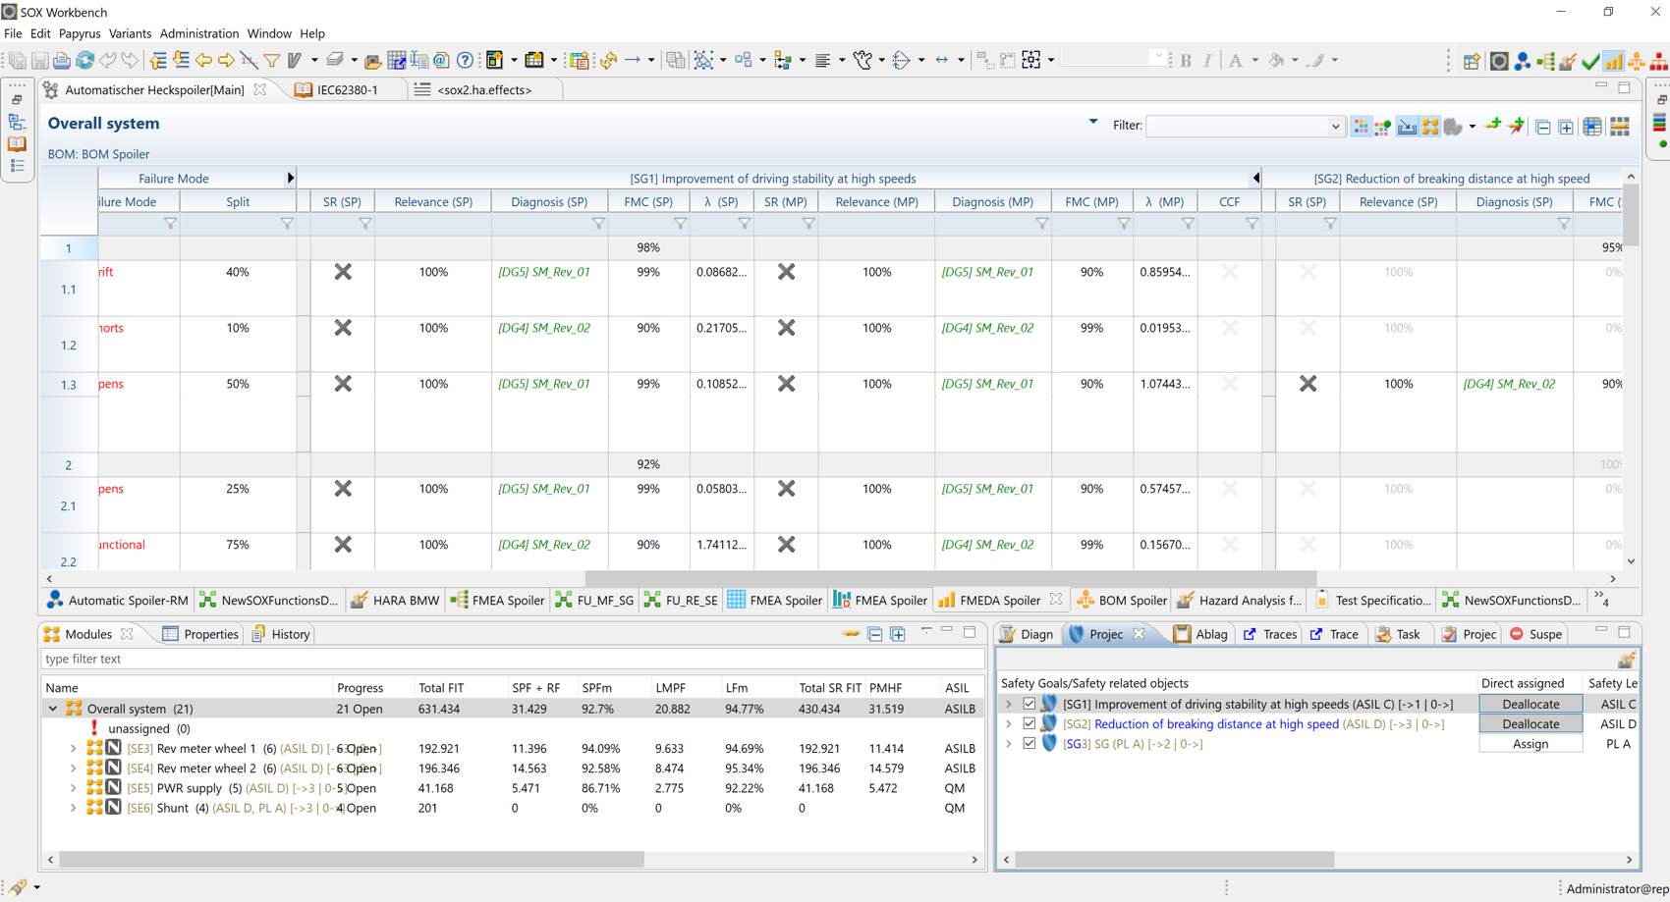The width and height of the screenshot is (1670, 902).
Task: Click the funnel filter icon in main toolbar
Action: point(272,61)
